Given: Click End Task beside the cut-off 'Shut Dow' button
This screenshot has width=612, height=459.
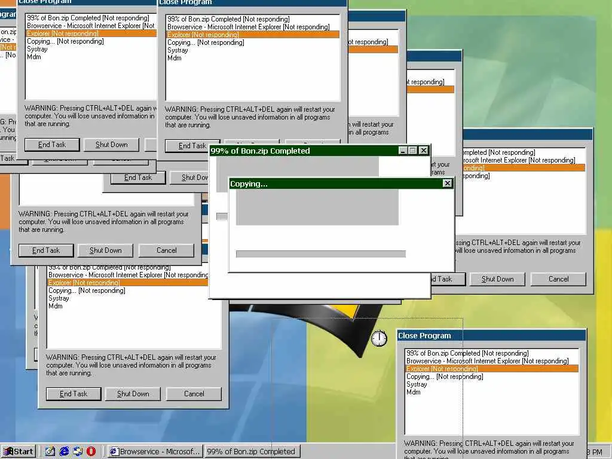Looking at the screenshot, I should 138,178.
